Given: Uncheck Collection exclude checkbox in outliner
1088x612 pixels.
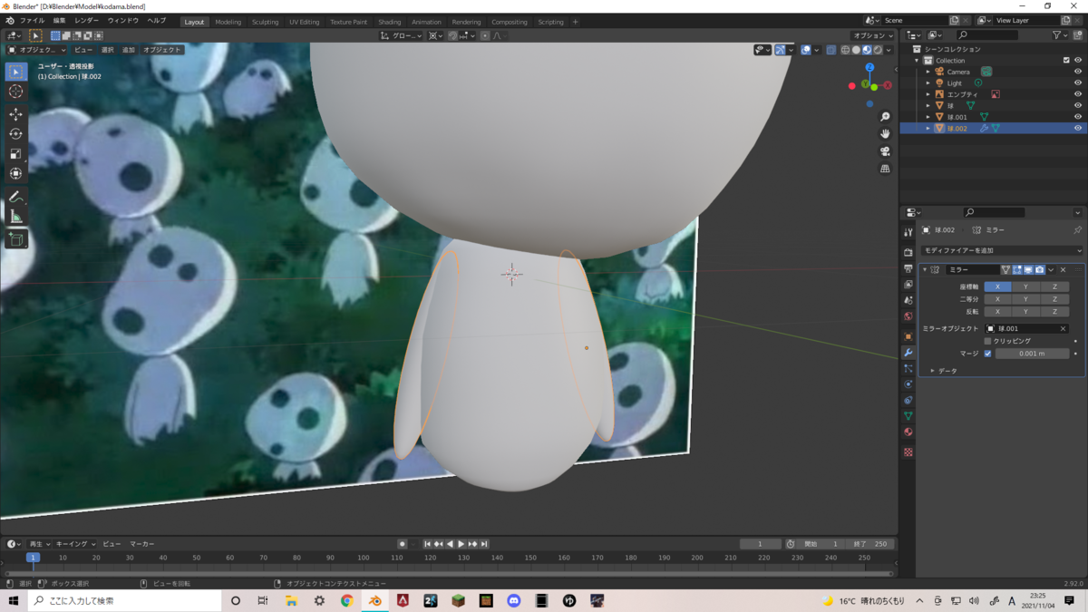Looking at the screenshot, I should click(x=1066, y=61).
